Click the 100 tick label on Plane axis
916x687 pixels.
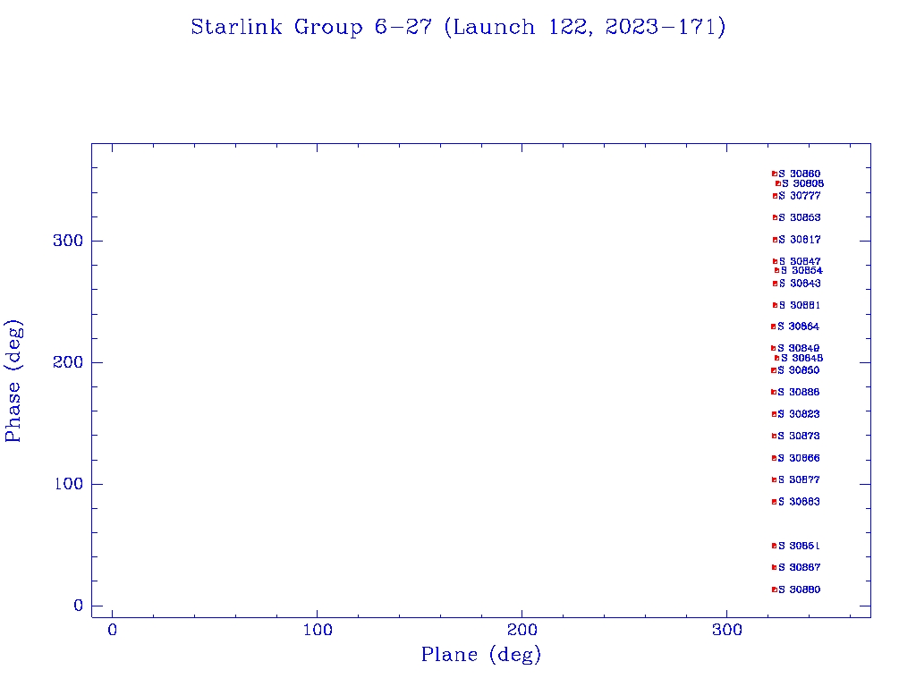coord(318,631)
